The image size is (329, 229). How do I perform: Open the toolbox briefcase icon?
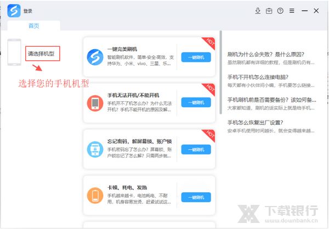[x=269, y=10]
